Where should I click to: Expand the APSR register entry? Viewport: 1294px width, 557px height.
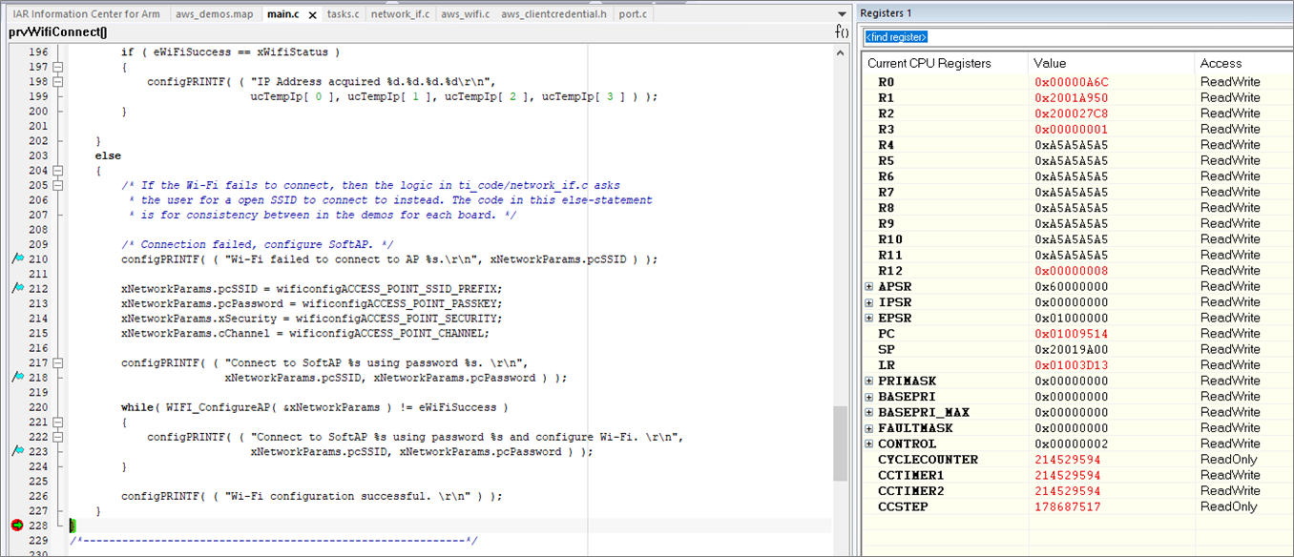tap(868, 286)
